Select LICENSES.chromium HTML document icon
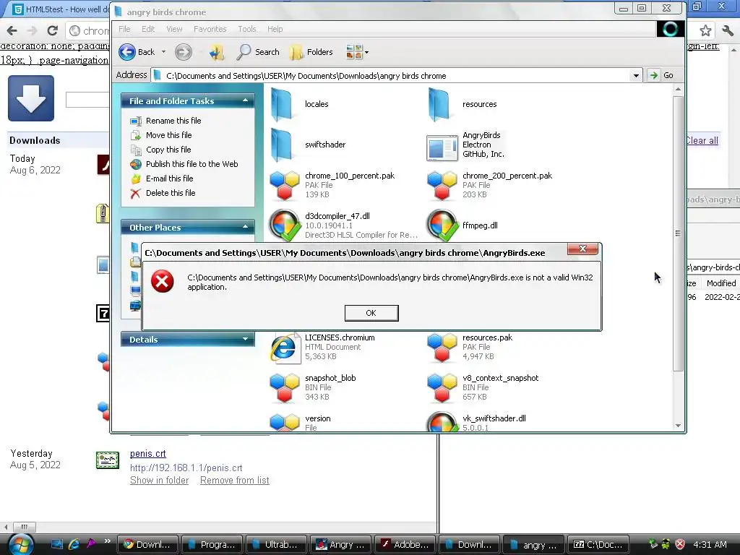This screenshot has height=555, width=740. [x=285, y=348]
